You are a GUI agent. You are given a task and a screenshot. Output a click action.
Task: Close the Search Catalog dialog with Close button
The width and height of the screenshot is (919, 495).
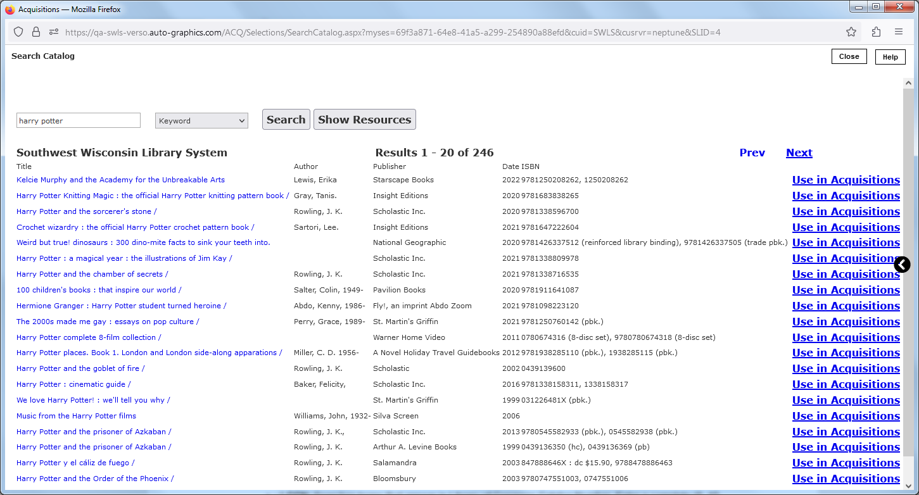click(849, 56)
